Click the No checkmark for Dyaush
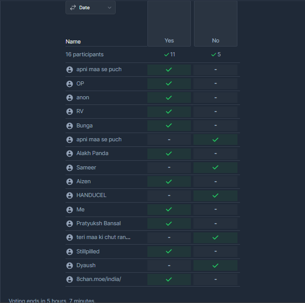The width and height of the screenshot is (305, 303). [x=215, y=266]
